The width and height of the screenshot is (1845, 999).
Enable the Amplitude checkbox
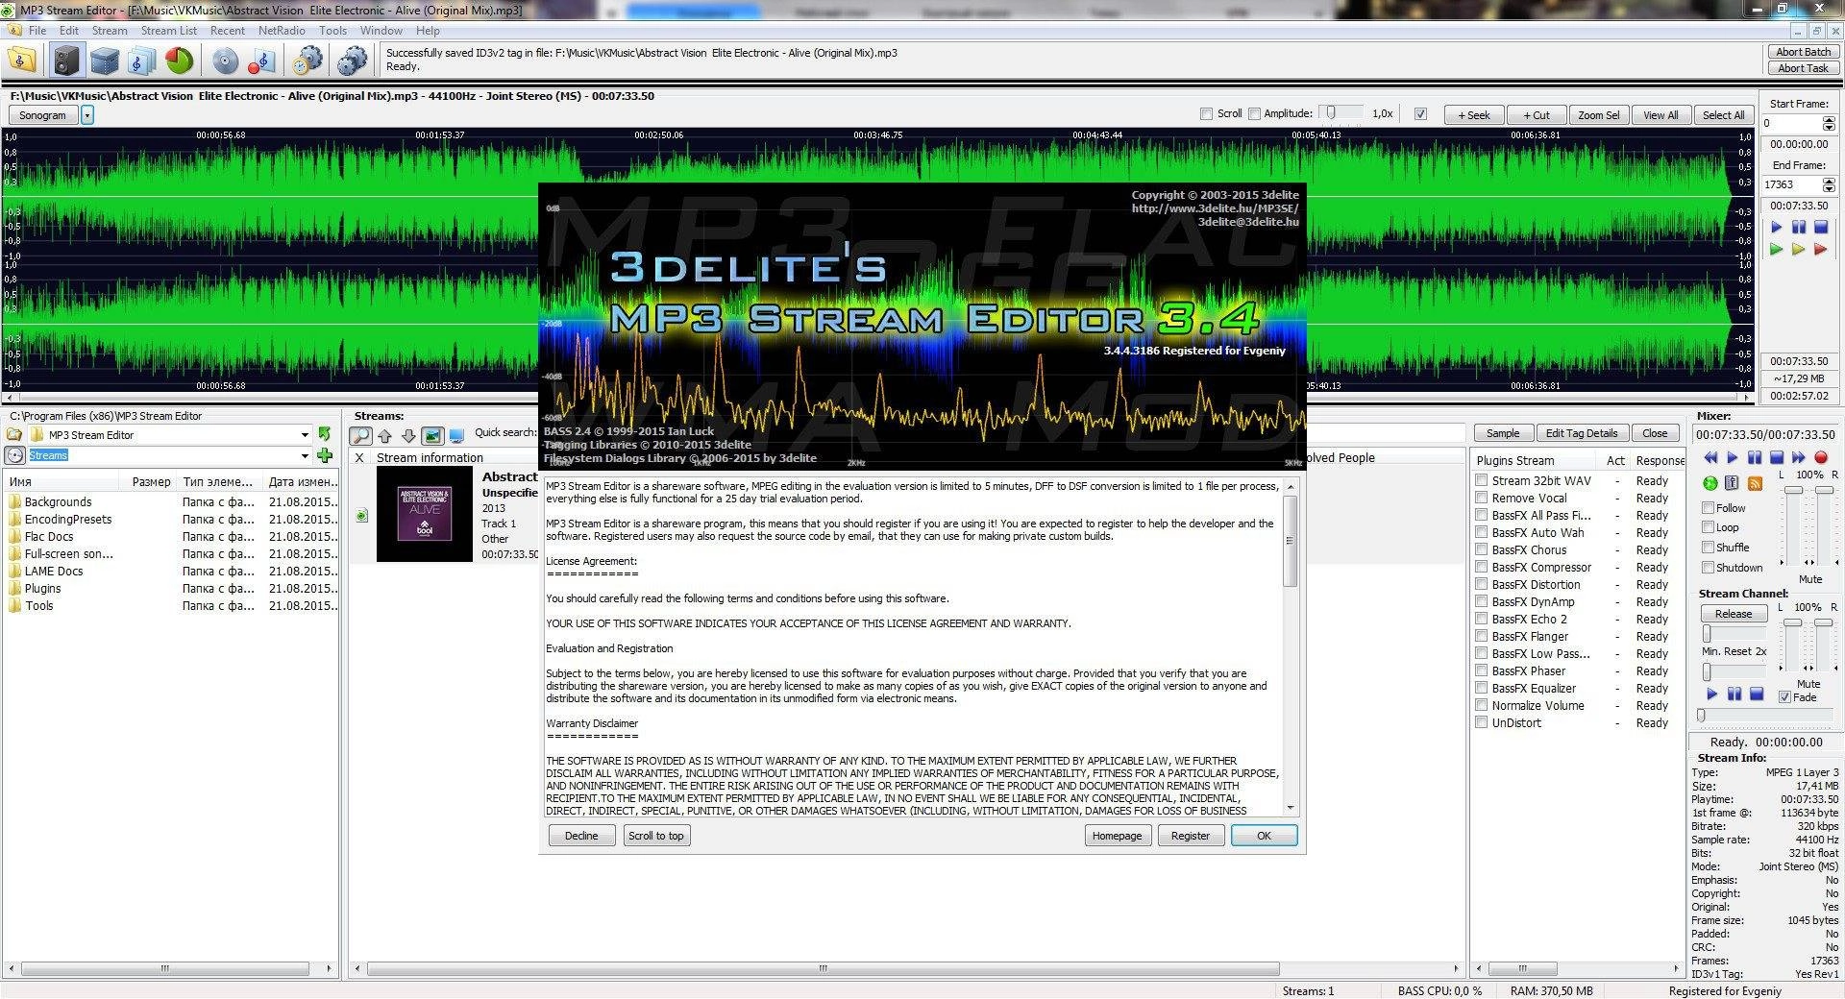(1254, 114)
